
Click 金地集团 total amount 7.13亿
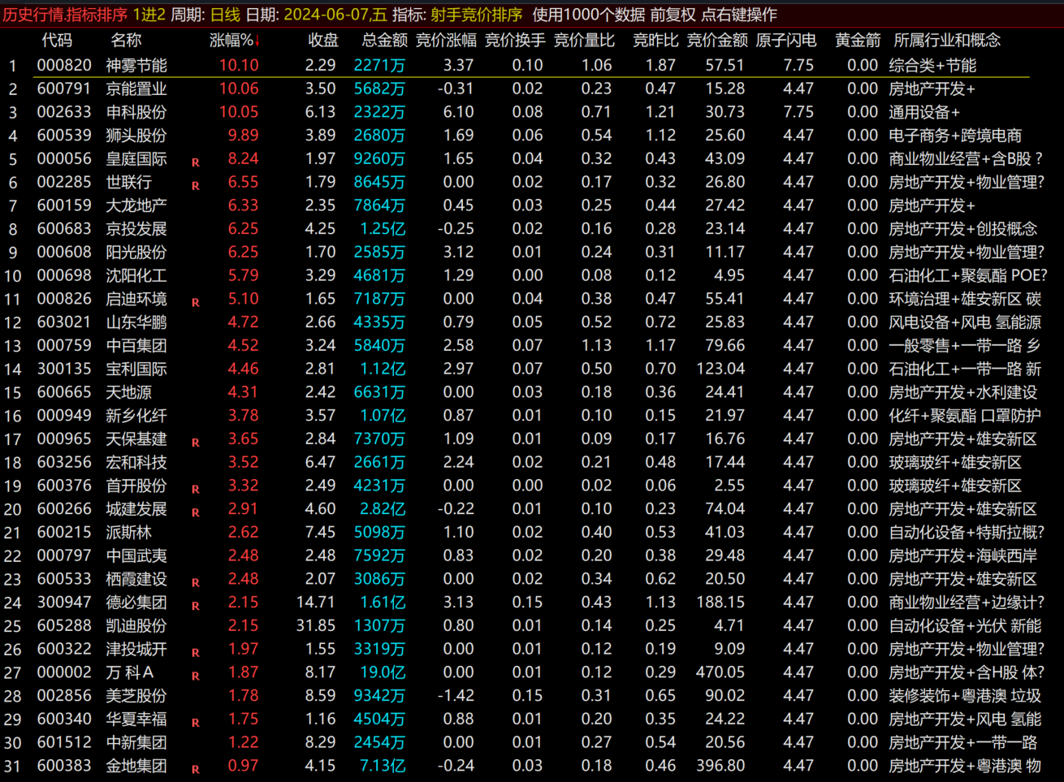(383, 766)
